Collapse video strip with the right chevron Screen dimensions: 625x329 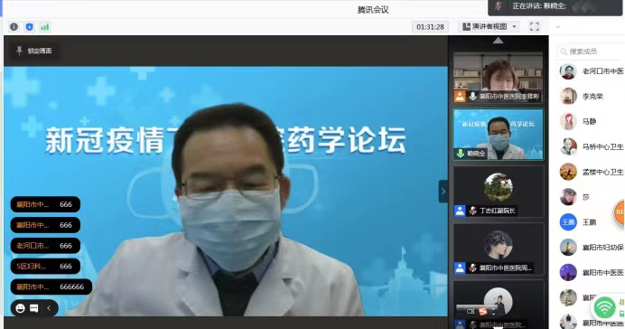point(443,192)
